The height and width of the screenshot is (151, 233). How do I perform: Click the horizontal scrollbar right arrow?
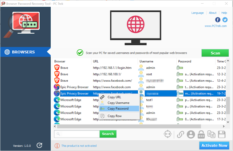224,126
